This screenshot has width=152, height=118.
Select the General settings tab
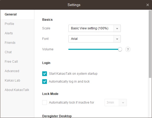point(17,14)
